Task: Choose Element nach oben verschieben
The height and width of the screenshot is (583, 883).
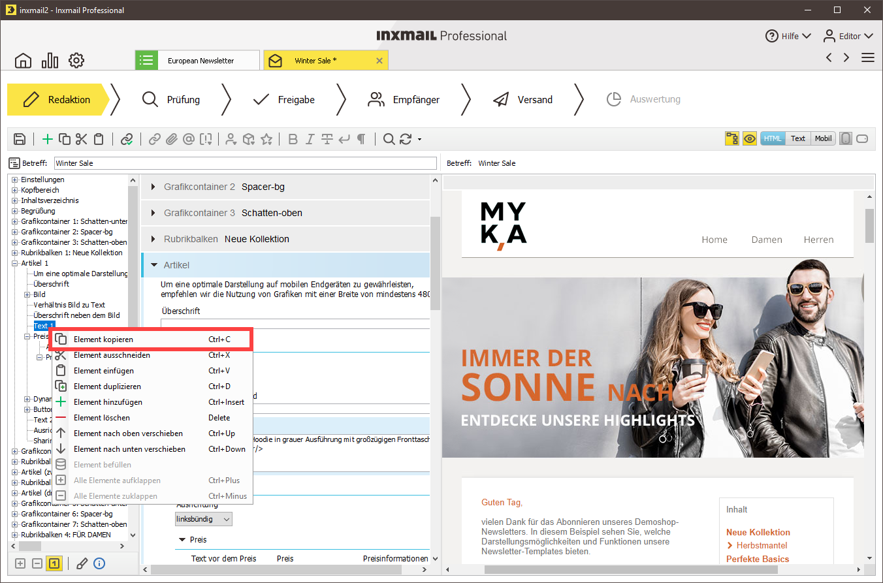Action: 151,433
